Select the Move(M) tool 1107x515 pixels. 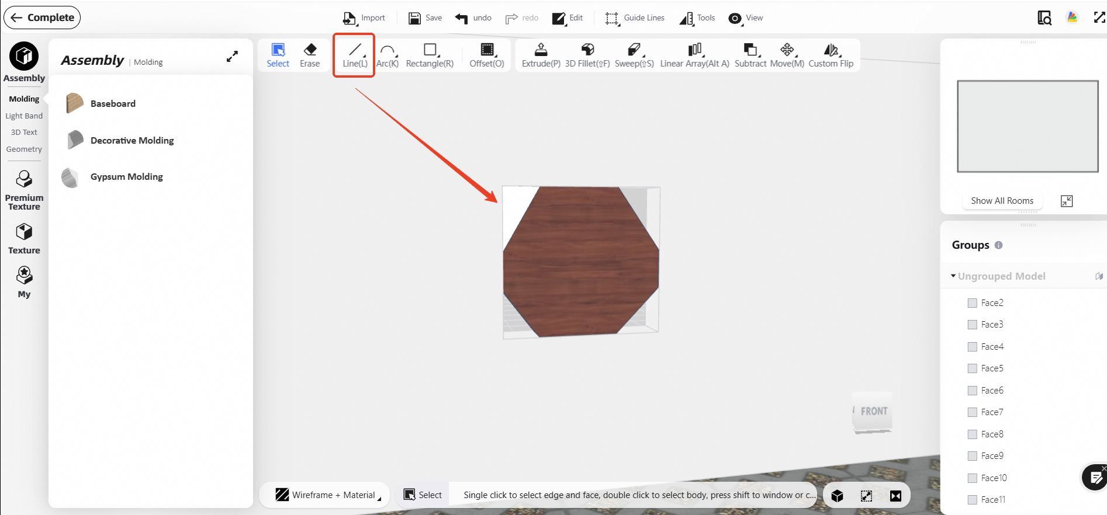pos(787,55)
